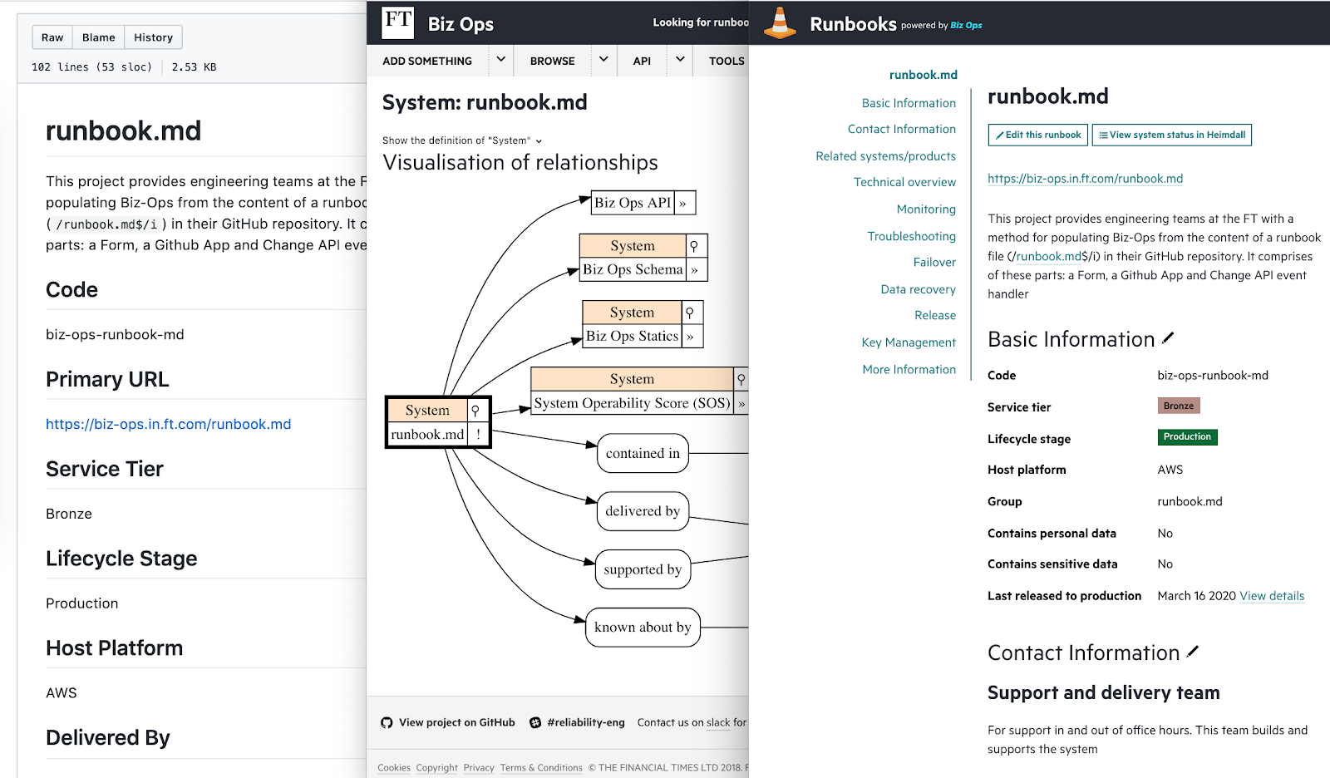Open the Biz Ops API node arrow

(683, 203)
